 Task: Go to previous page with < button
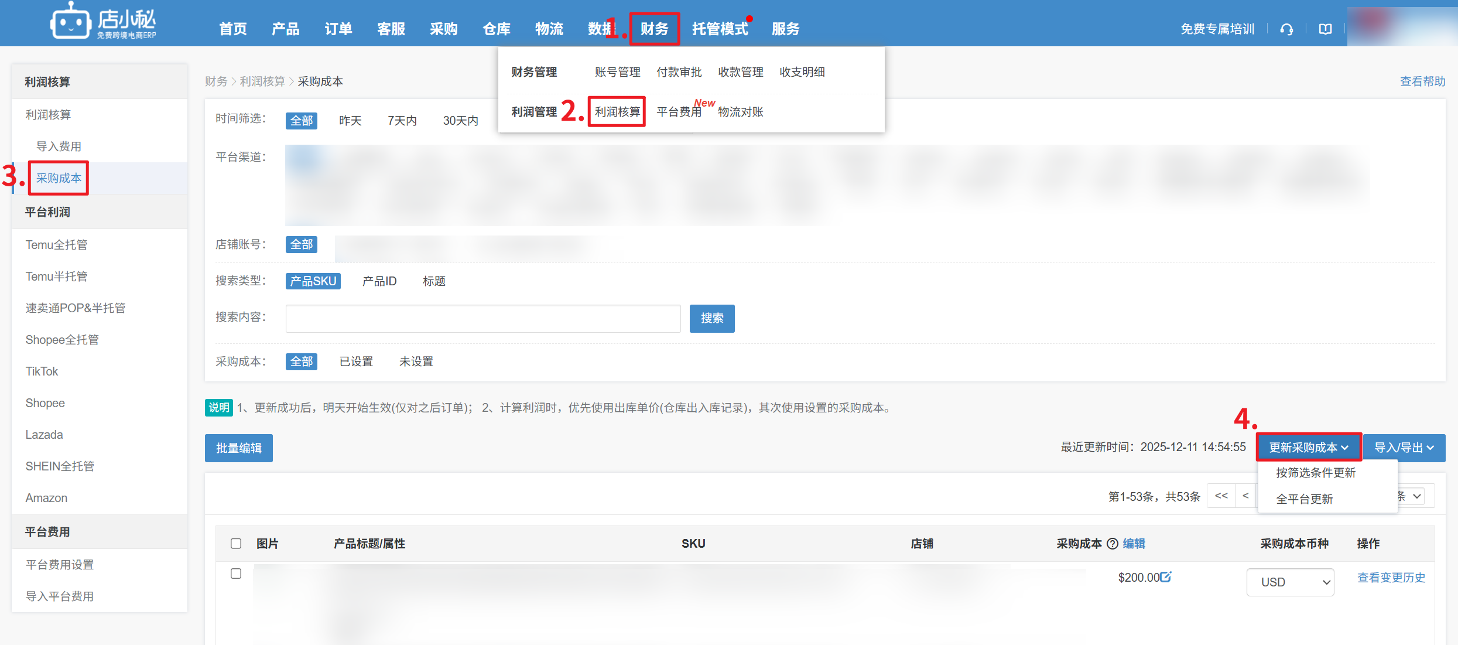pos(1245,496)
